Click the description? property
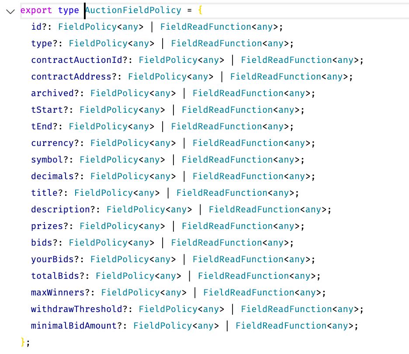 point(63,209)
